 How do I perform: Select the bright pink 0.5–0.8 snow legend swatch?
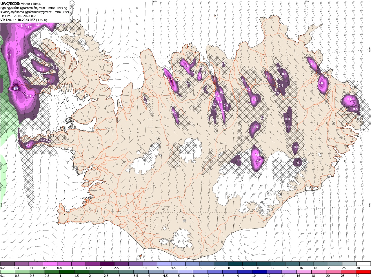point(50,264)
